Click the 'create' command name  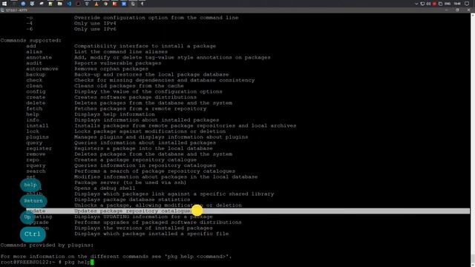click(36, 97)
